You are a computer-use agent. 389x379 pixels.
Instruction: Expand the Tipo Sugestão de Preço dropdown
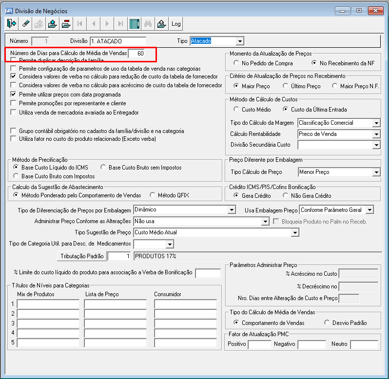[295, 232]
